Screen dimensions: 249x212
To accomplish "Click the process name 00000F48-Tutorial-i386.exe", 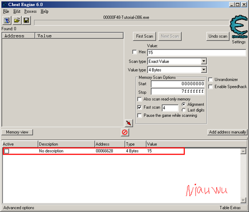I will pyautogui.click(x=126, y=17).
